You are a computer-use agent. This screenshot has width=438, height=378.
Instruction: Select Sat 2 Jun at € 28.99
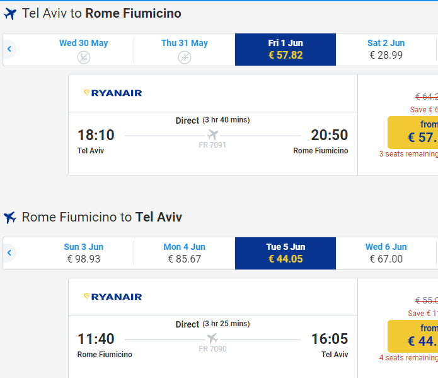click(x=386, y=49)
